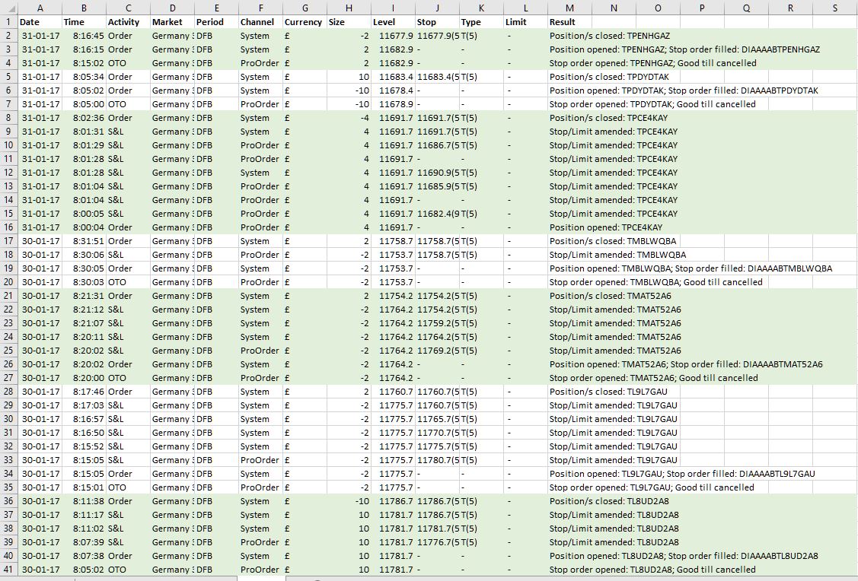Screen dimensions: 858x581
Task: Click OTO activity cell in row 4
Action: (128, 63)
